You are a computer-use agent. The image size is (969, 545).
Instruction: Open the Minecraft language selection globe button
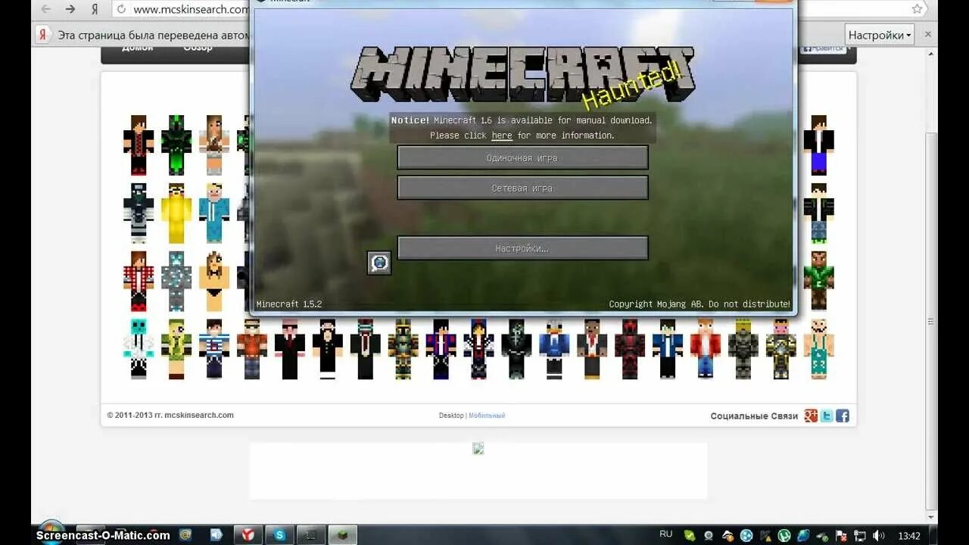click(x=379, y=263)
